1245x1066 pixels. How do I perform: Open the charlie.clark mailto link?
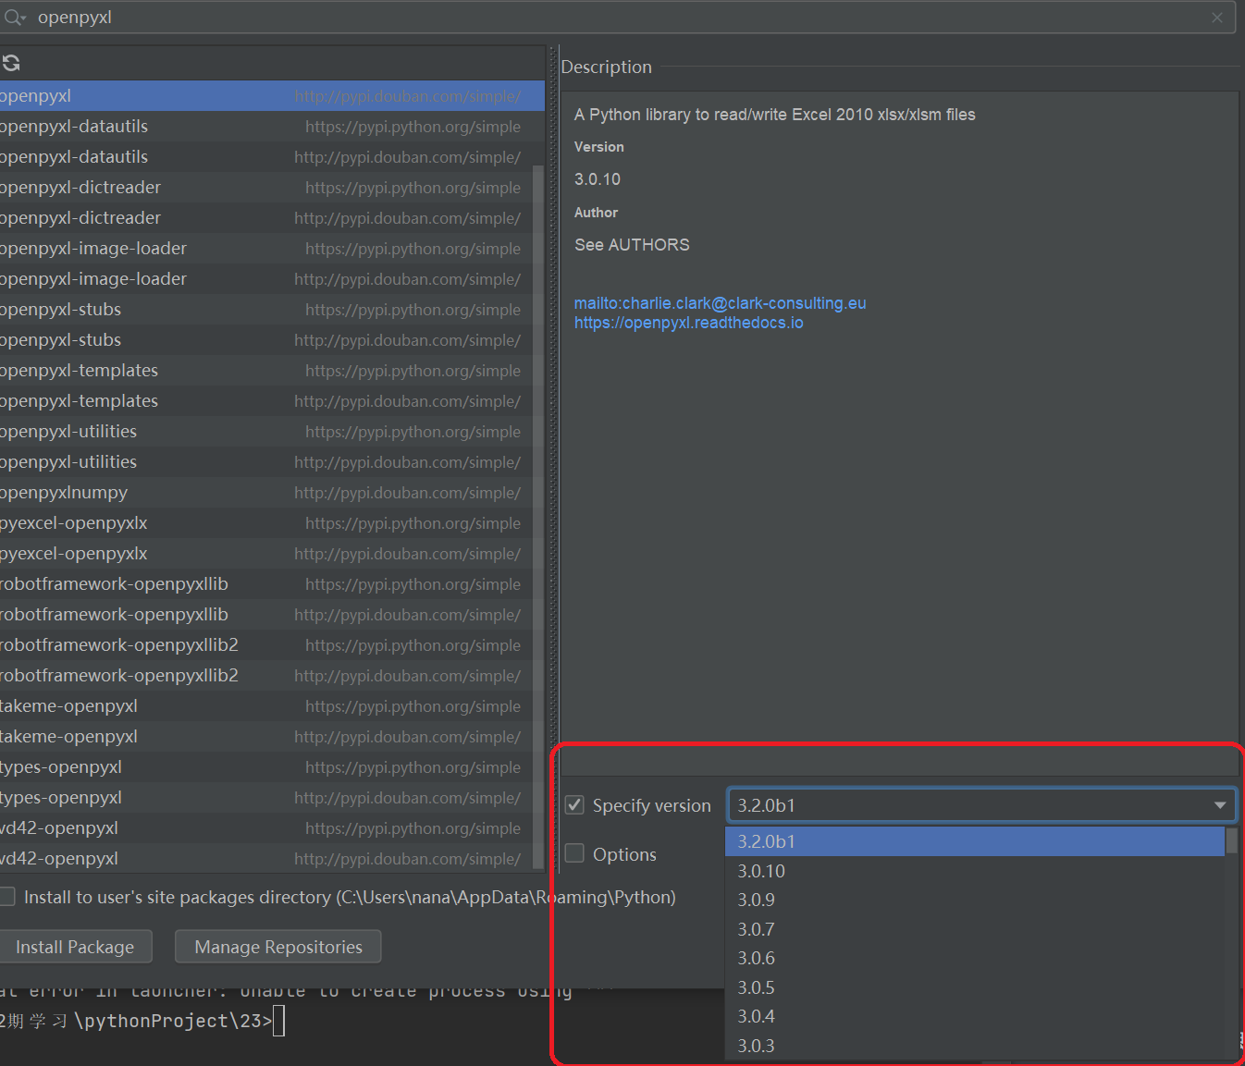pos(720,303)
